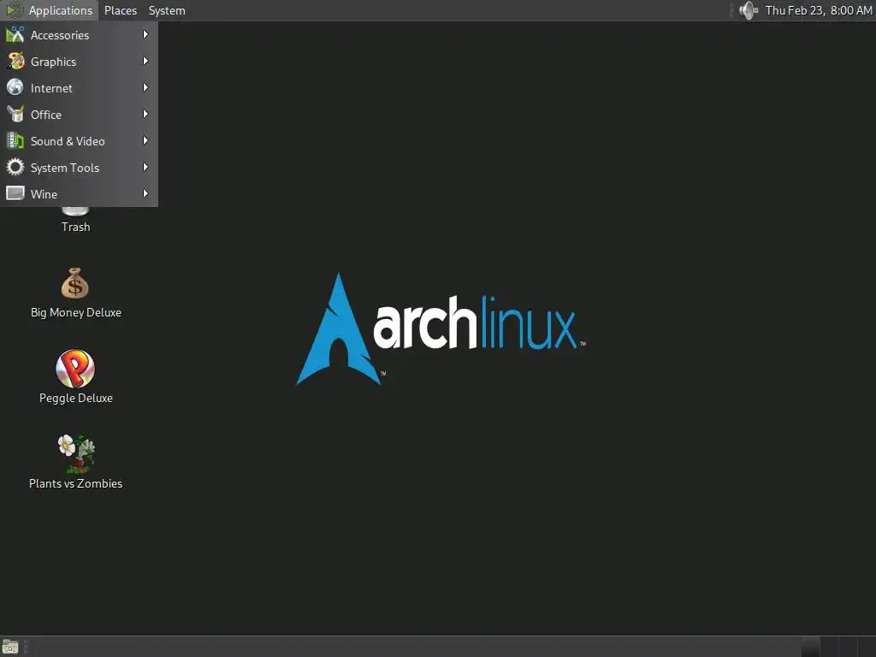876x657 pixels.
Task: Expand the Sound & Video submenu arrow
Action: [145, 141]
